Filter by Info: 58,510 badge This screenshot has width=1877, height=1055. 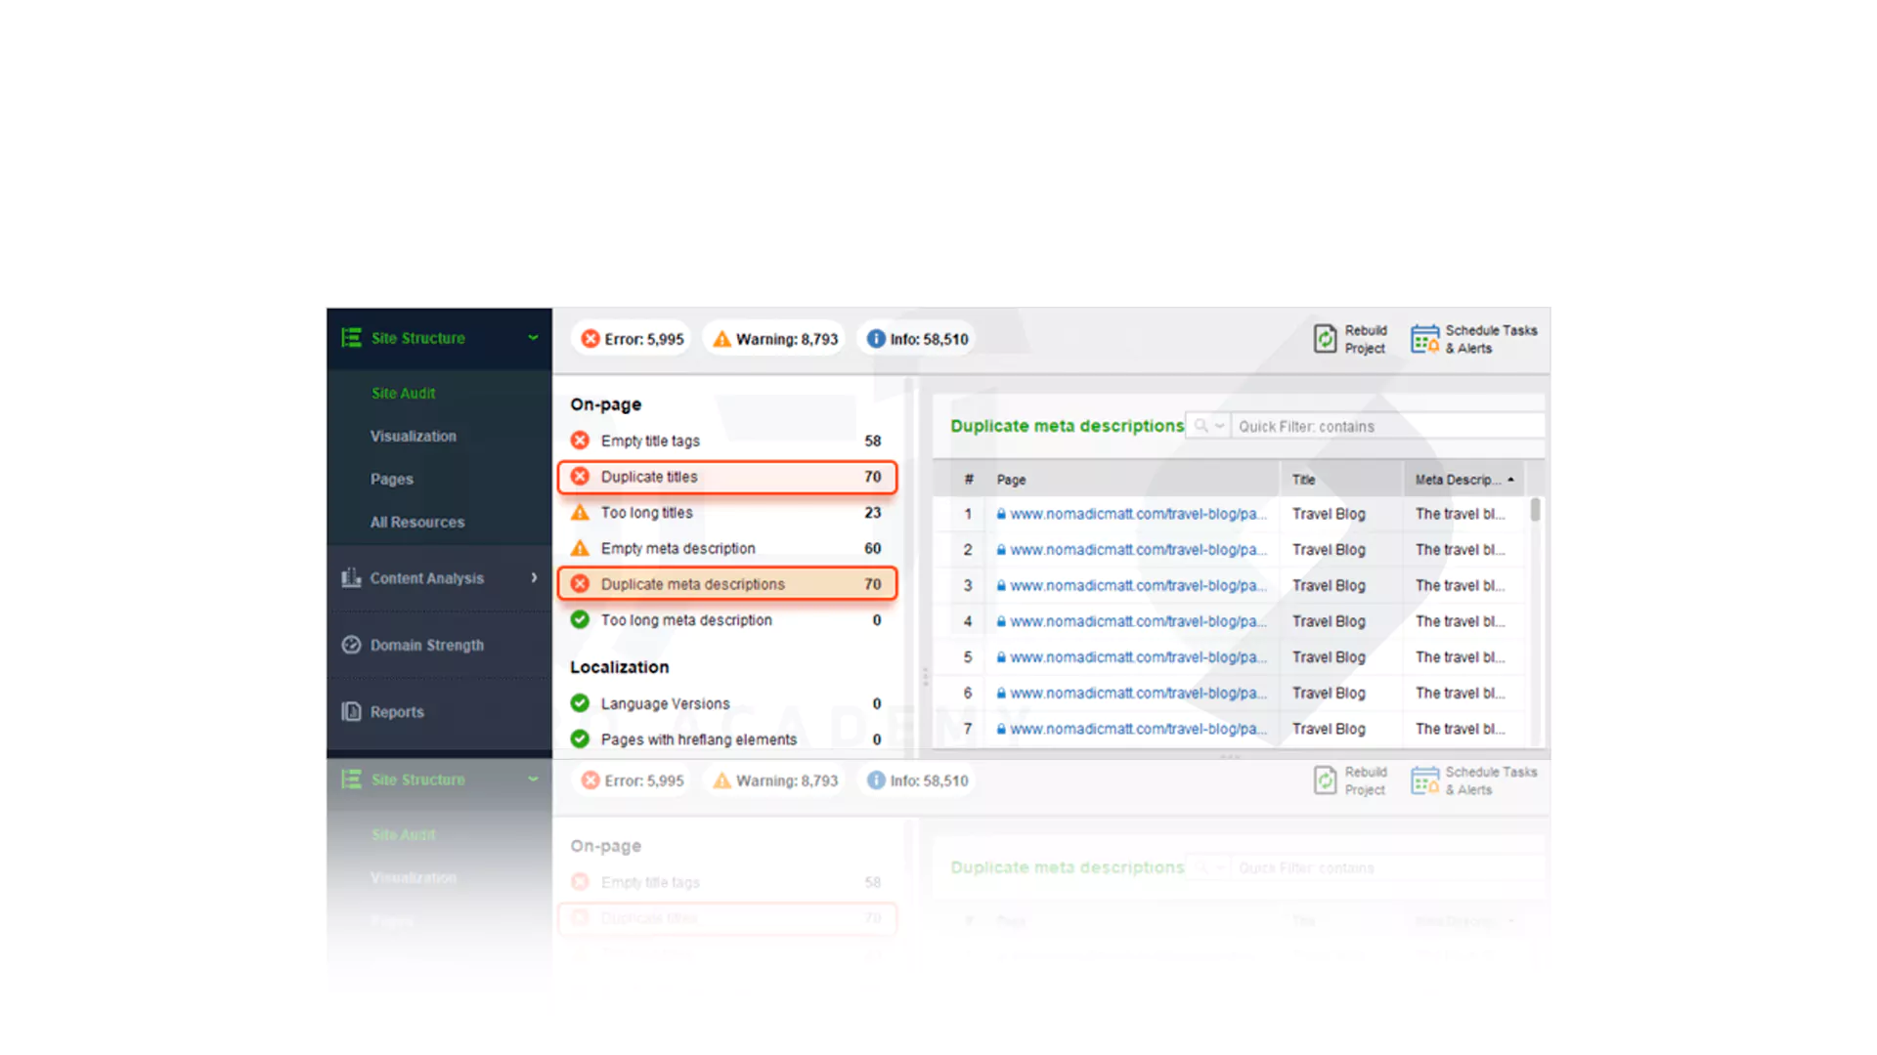coord(917,339)
